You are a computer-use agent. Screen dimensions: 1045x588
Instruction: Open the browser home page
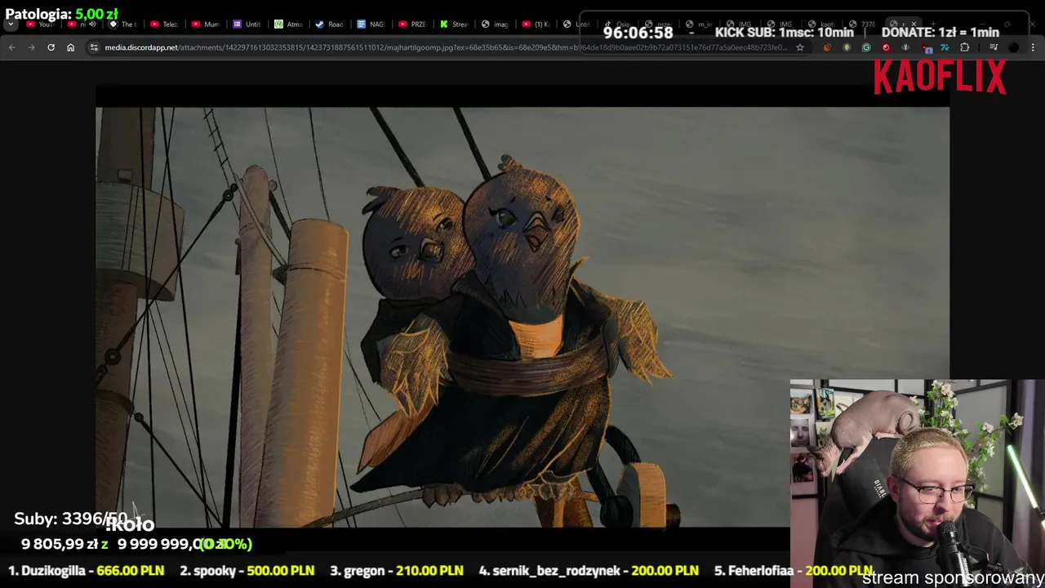coord(70,47)
